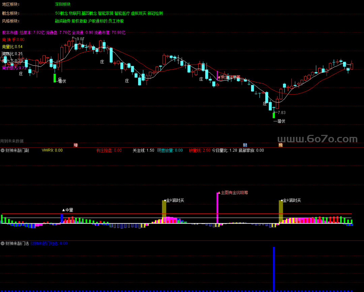
Task: Select the 5G概念 concept sector link
Action: pyautogui.click(x=62, y=13)
